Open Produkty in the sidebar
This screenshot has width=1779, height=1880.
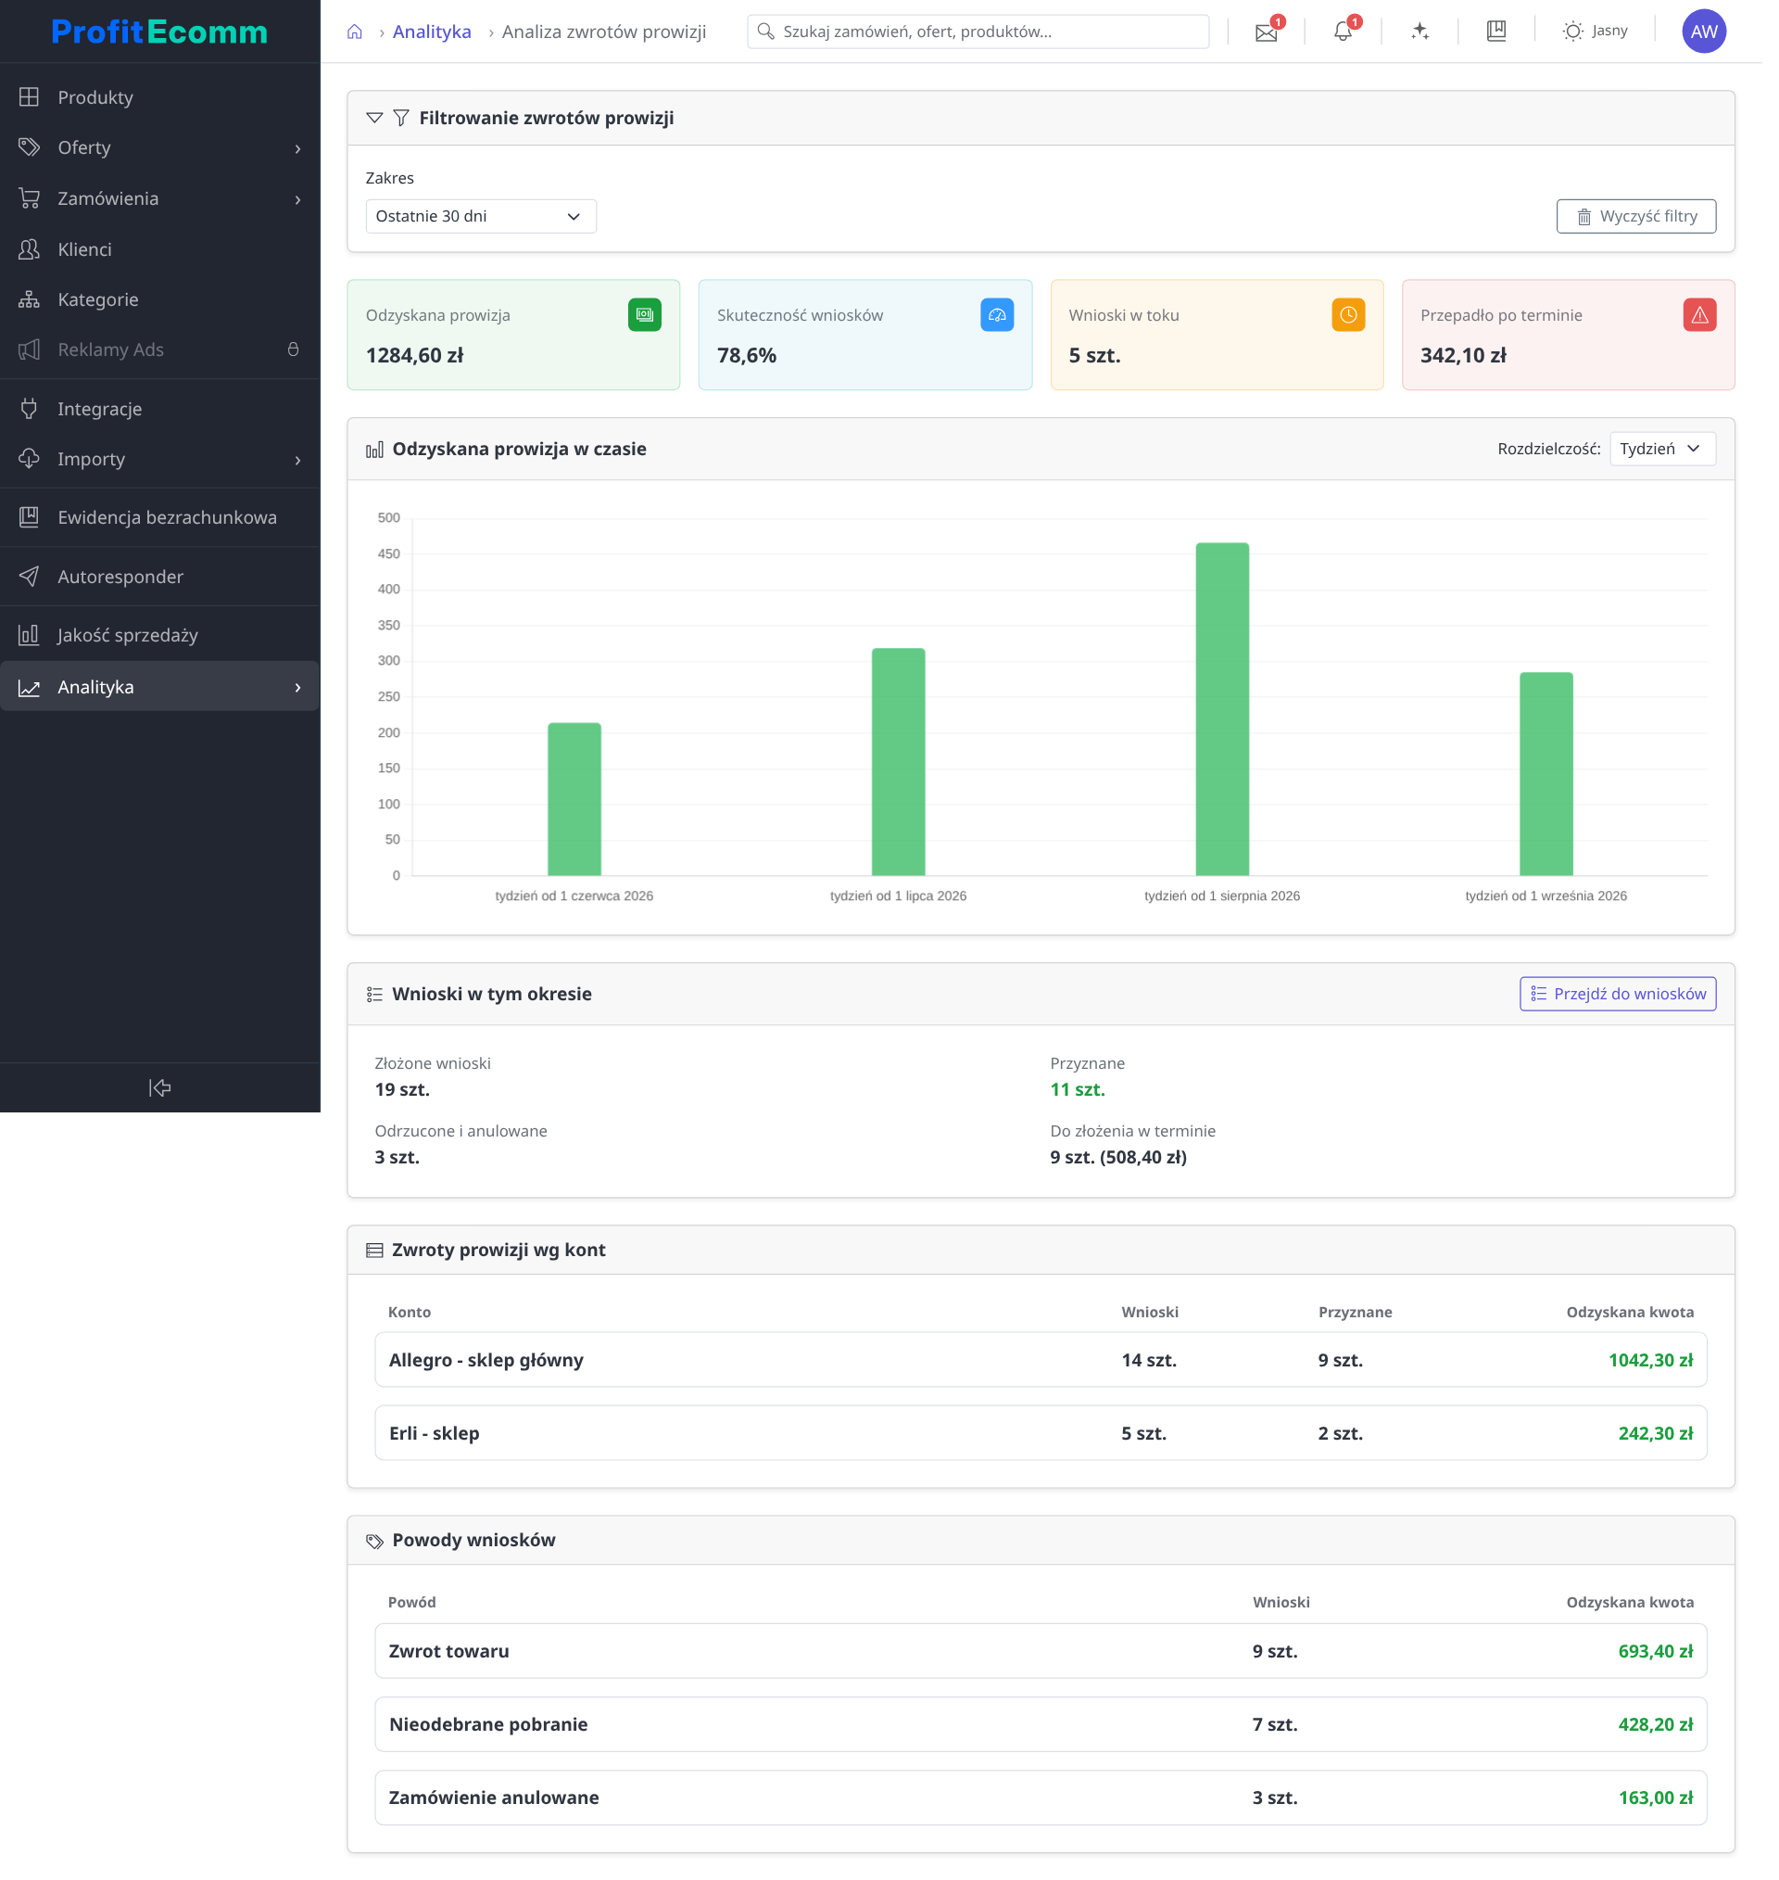[161, 97]
